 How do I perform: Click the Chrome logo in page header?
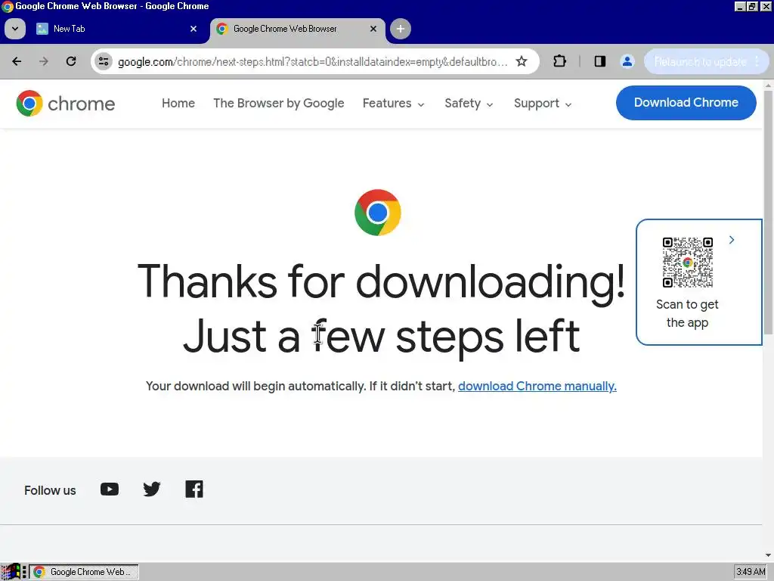tap(65, 103)
